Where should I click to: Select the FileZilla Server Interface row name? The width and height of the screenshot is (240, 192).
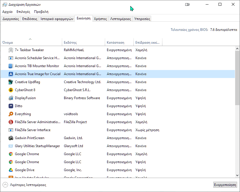pyautogui.click(x=33, y=130)
